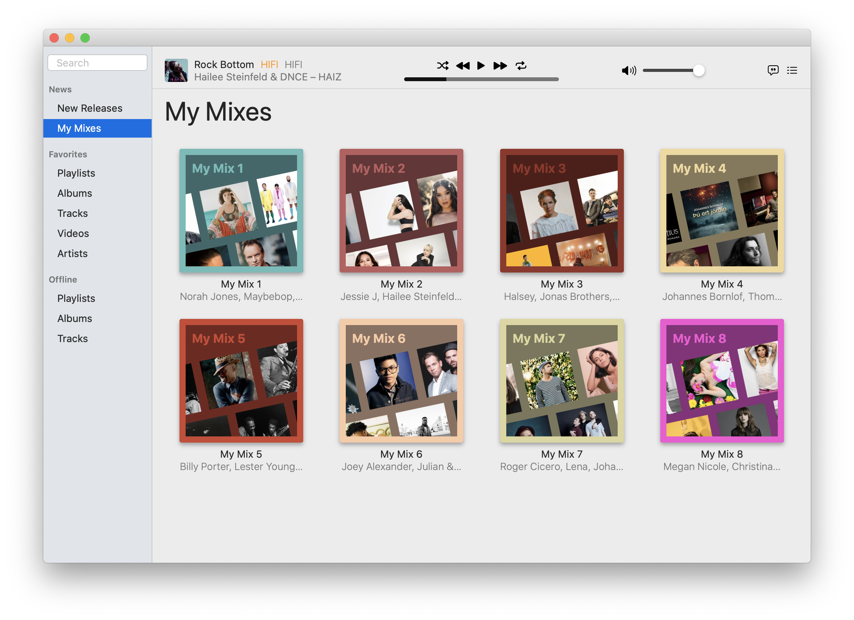The height and width of the screenshot is (620, 854).
Task: Click the 'My Mix 2' caption text
Action: click(x=401, y=284)
